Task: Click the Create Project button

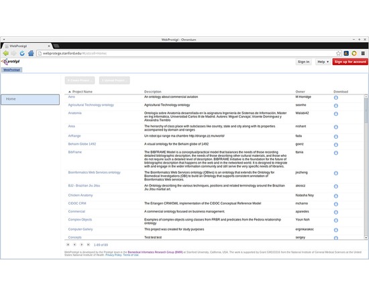Action: coord(80,80)
